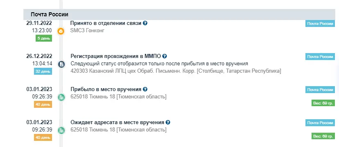The image size is (339, 147).
Task: Click 'Вес: 69 гр.' badge on last row
Action: coord(323,136)
